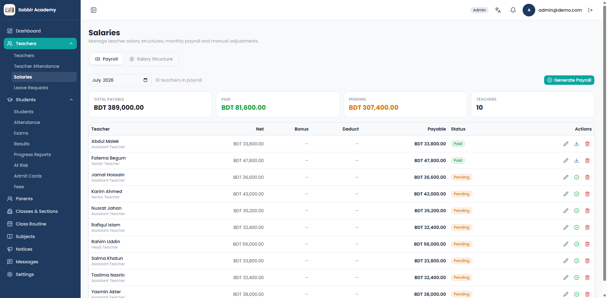Open the language translation icon
Image resolution: width=607 pixels, height=298 pixels.
point(498,10)
